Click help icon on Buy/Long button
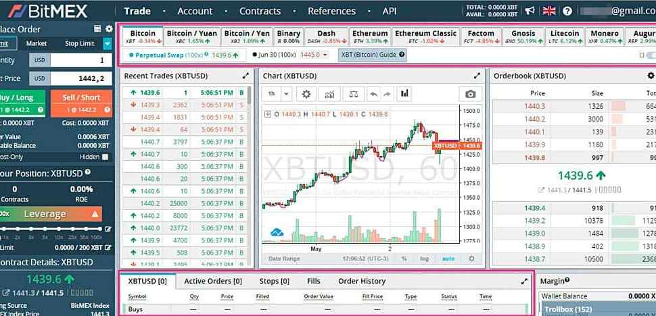The width and height of the screenshot is (656, 316). (41, 110)
